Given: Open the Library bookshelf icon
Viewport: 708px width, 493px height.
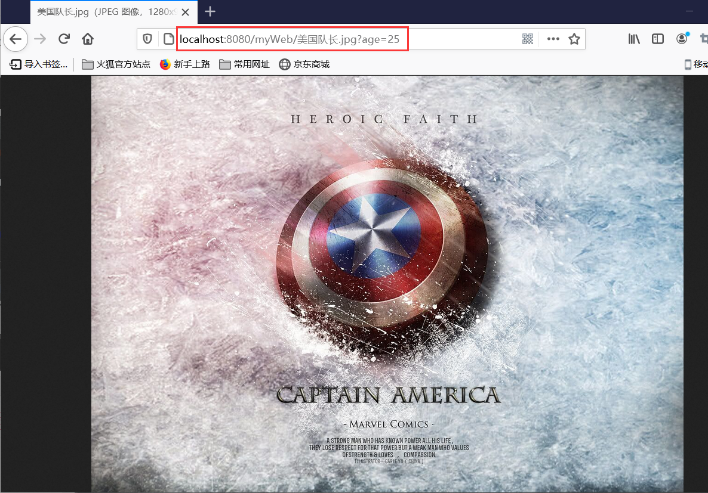Looking at the screenshot, I should pyautogui.click(x=634, y=39).
